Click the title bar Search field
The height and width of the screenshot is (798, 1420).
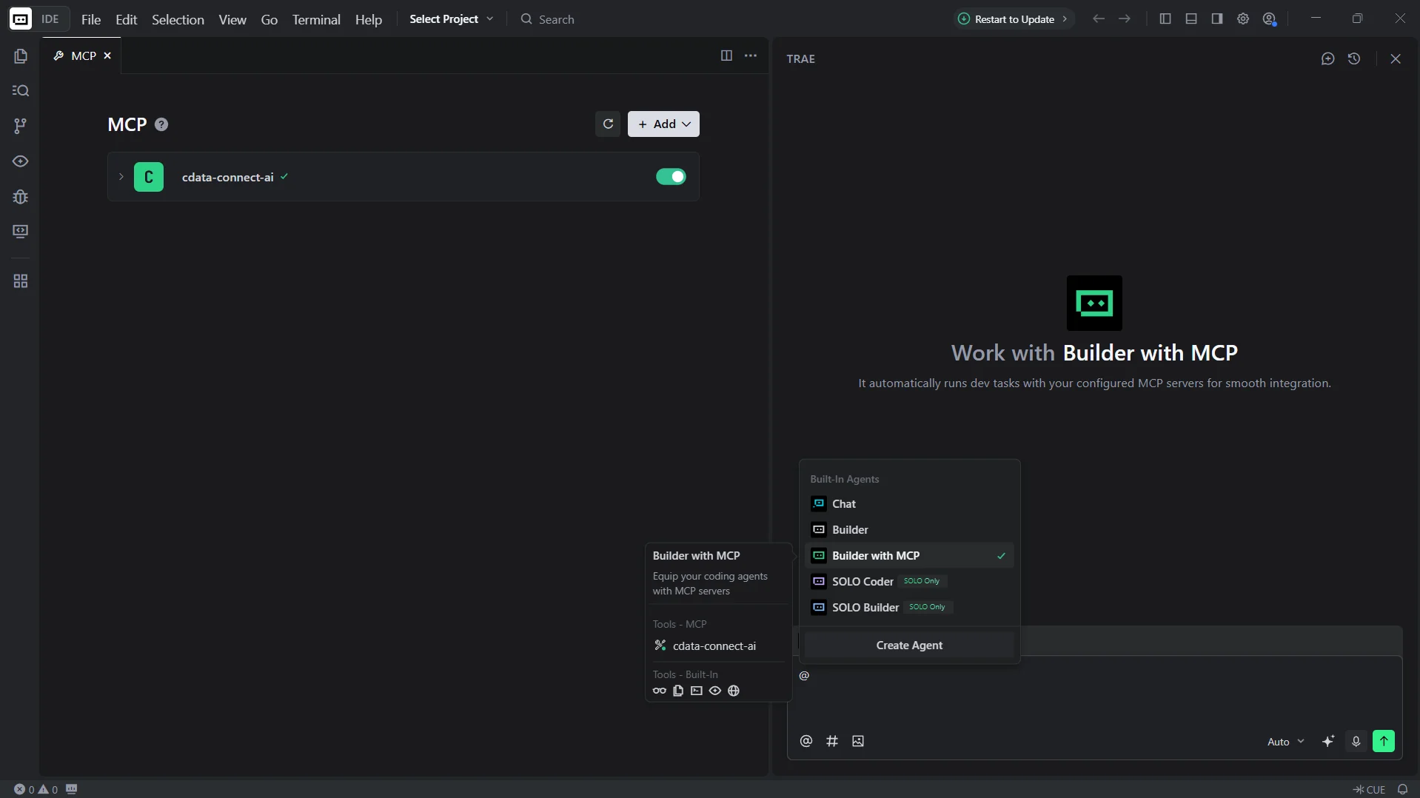point(549,19)
